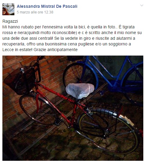Click the red rear reflector at photo edge
146x161 pixels.
(x=141, y=132)
